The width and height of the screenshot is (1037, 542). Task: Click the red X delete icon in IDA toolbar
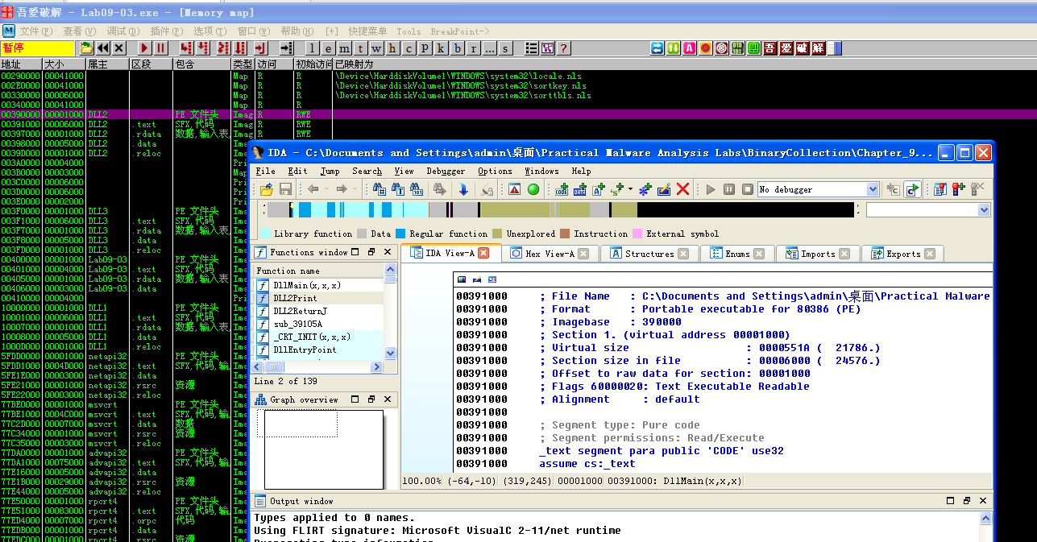[683, 189]
